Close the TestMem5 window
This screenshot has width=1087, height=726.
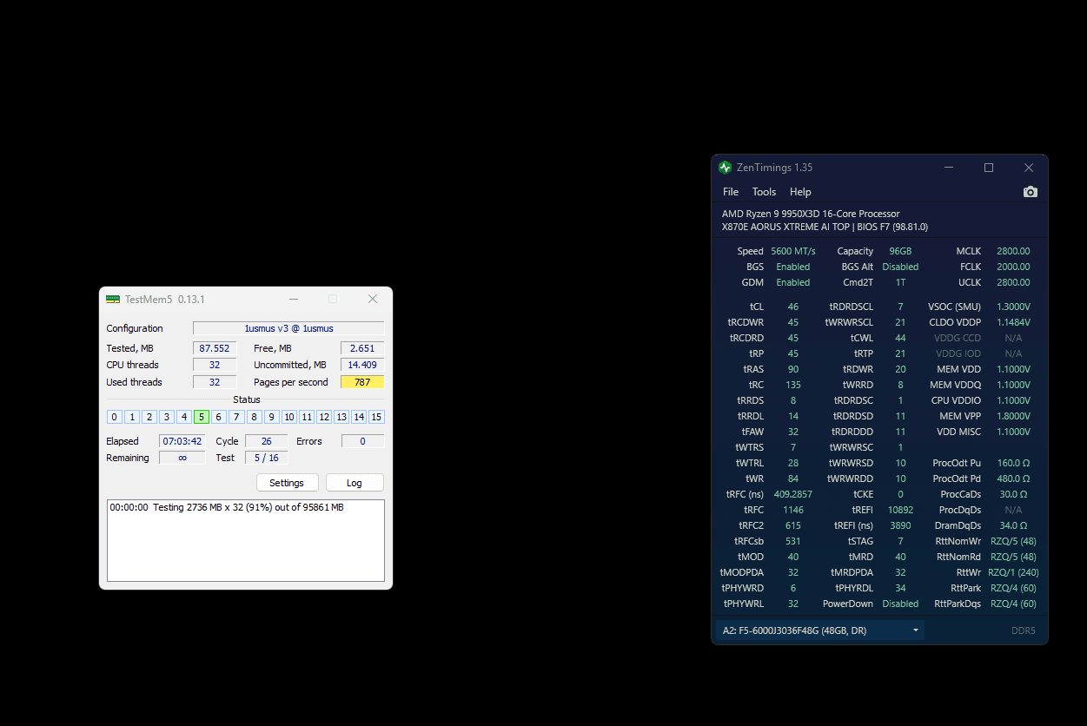point(373,299)
